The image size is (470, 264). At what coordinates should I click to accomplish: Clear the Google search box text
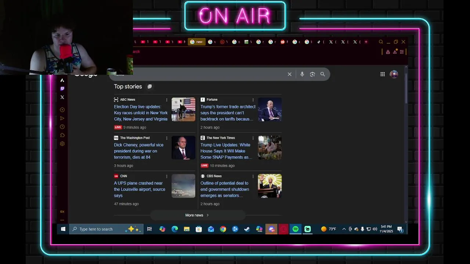[x=290, y=74]
